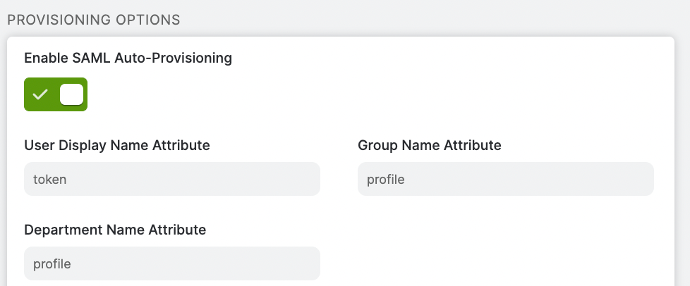Click the "Enable SAML Auto-Provisioning" label
The width and height of the screenshot is (690, 286).
tap(128, 58)
